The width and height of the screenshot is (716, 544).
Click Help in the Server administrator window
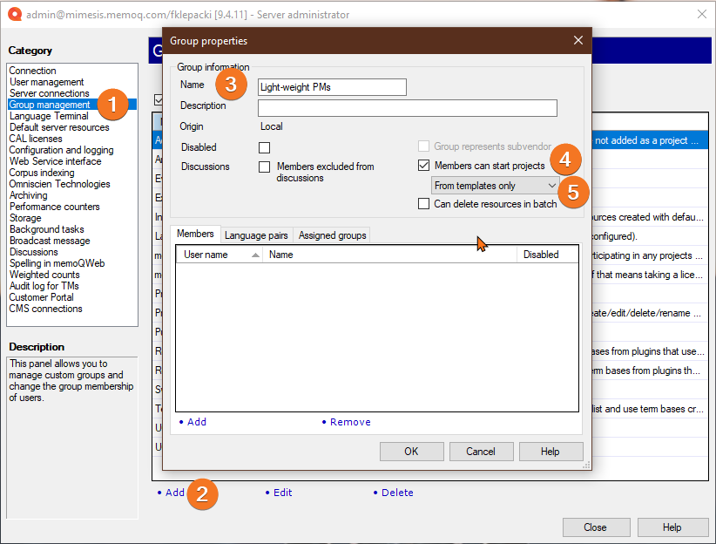(672, 527)
